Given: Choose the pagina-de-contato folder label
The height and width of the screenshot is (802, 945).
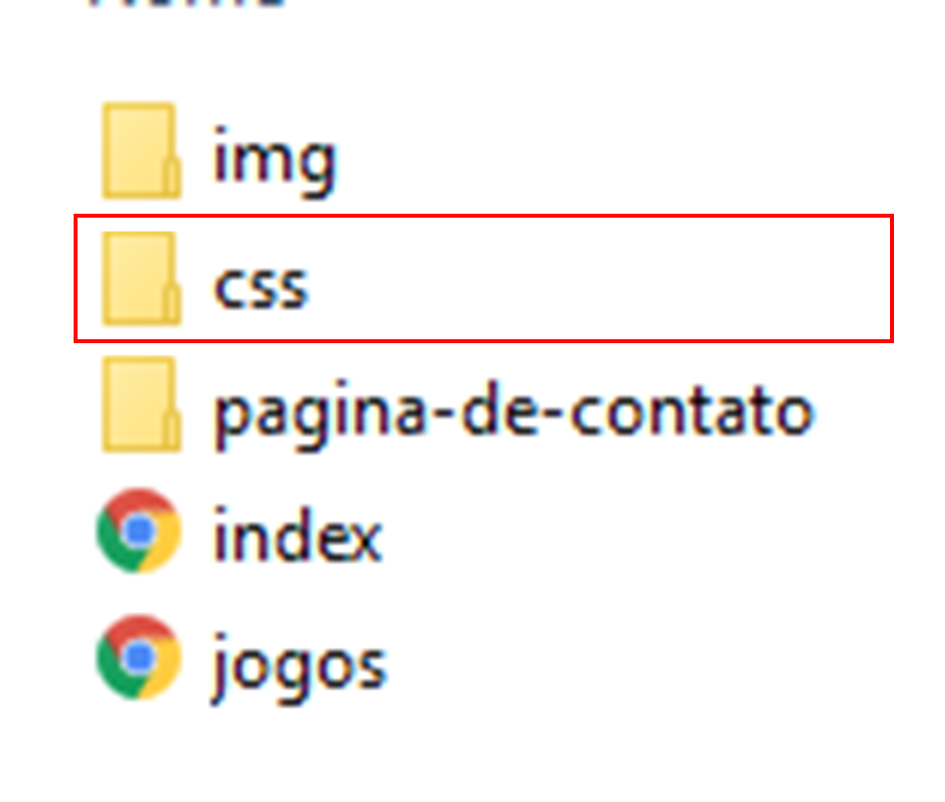Looking at the screenshot, I should (514, 415).
